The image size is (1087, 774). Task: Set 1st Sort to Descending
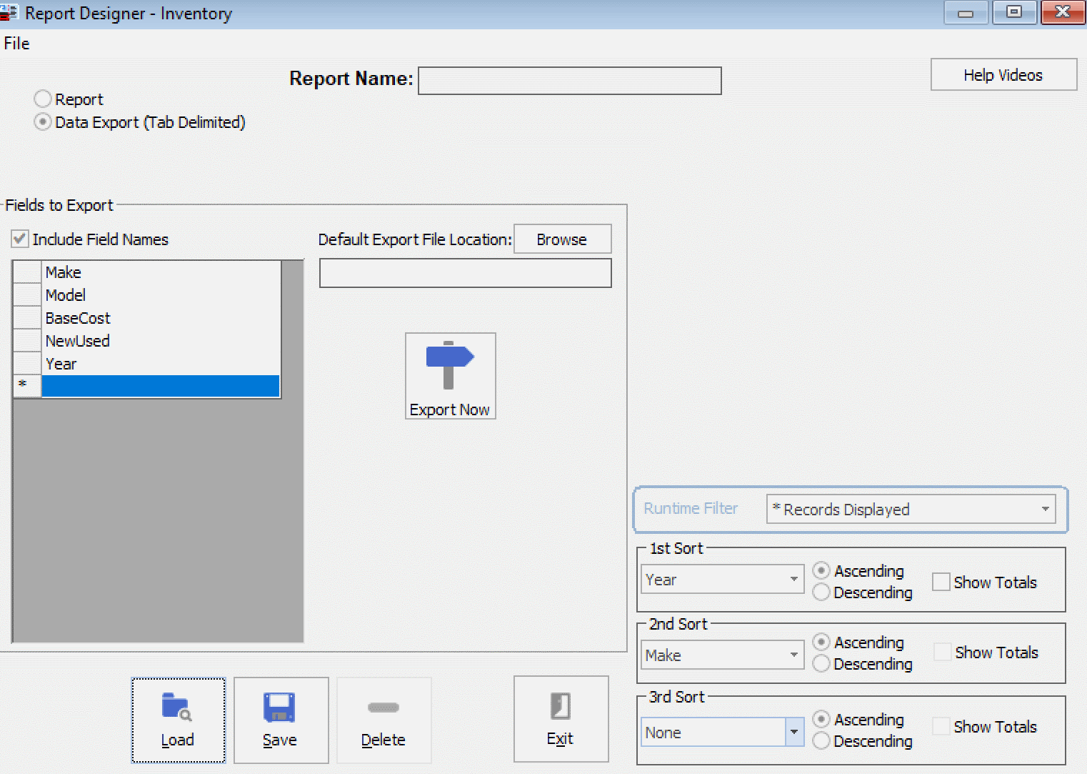pos(821,592)
